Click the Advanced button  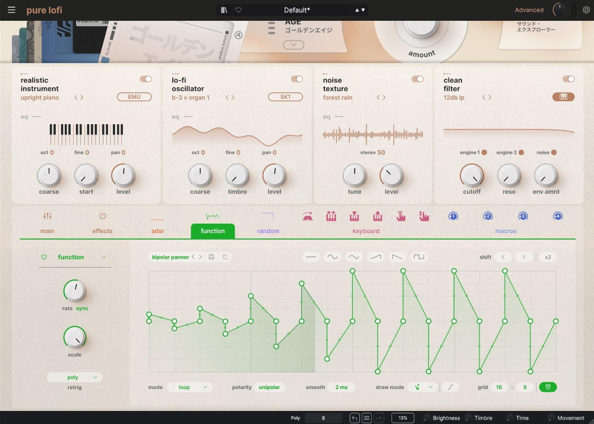[x=529, y=10]
